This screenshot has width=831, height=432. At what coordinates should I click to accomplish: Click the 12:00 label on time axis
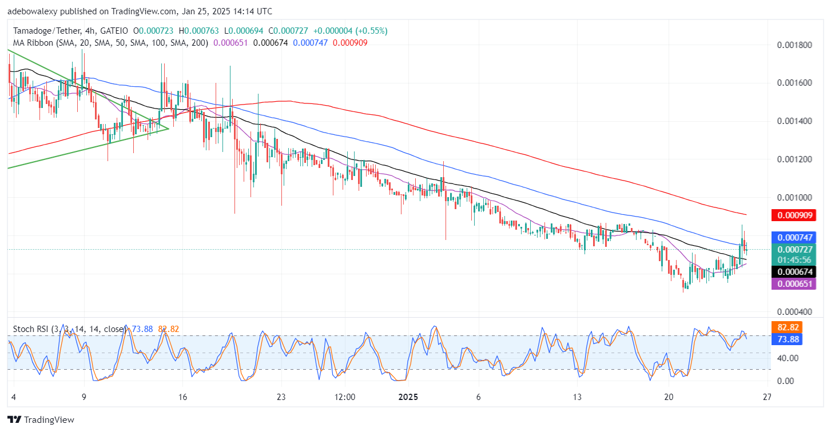pyautogui.click(x=345, y=397)
